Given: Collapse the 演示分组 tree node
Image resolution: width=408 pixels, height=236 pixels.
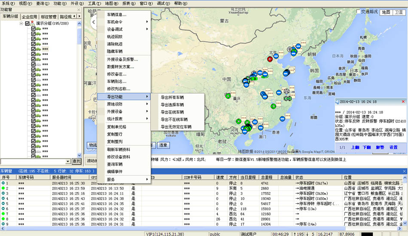Looking at the screenshot, I should (x=21, y=24).
